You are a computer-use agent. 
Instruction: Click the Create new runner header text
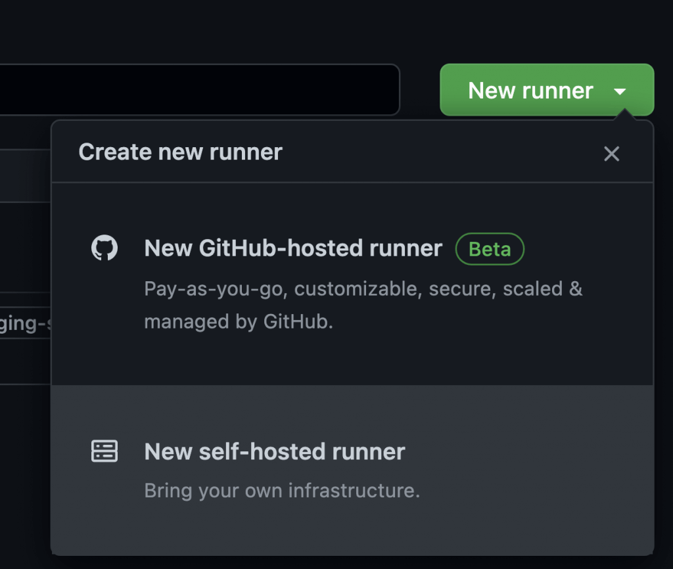point(180,152)
